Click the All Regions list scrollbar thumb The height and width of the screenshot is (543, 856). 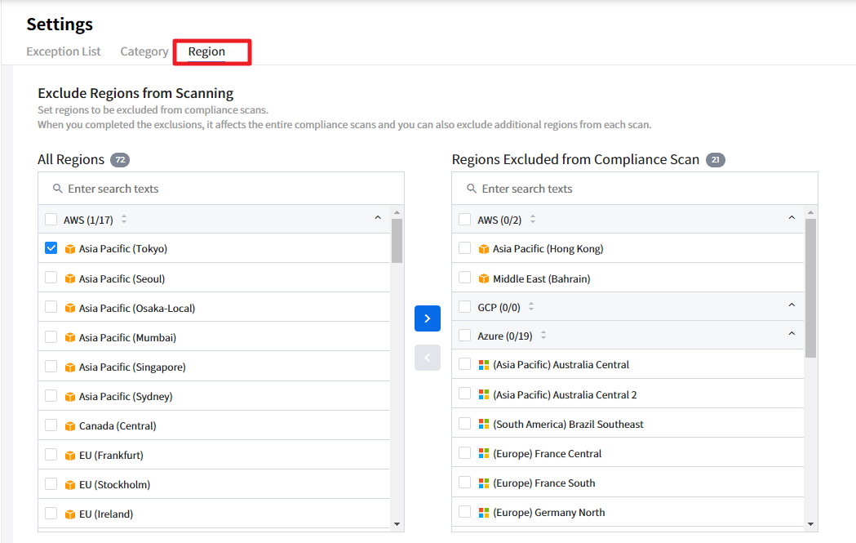[x=397, y=240]
